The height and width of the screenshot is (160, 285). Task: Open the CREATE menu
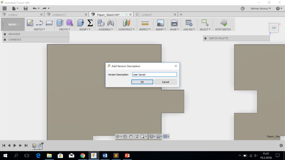click(x=64, y=29)
